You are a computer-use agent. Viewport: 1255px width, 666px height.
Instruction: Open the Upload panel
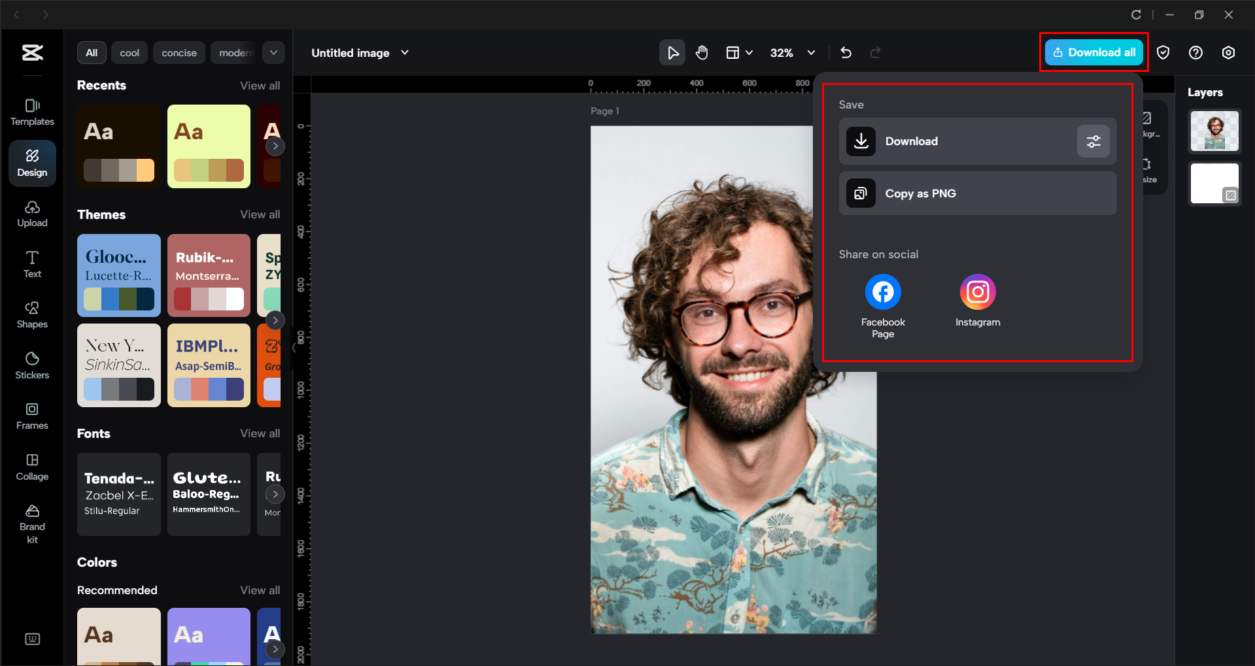(32, 213)
